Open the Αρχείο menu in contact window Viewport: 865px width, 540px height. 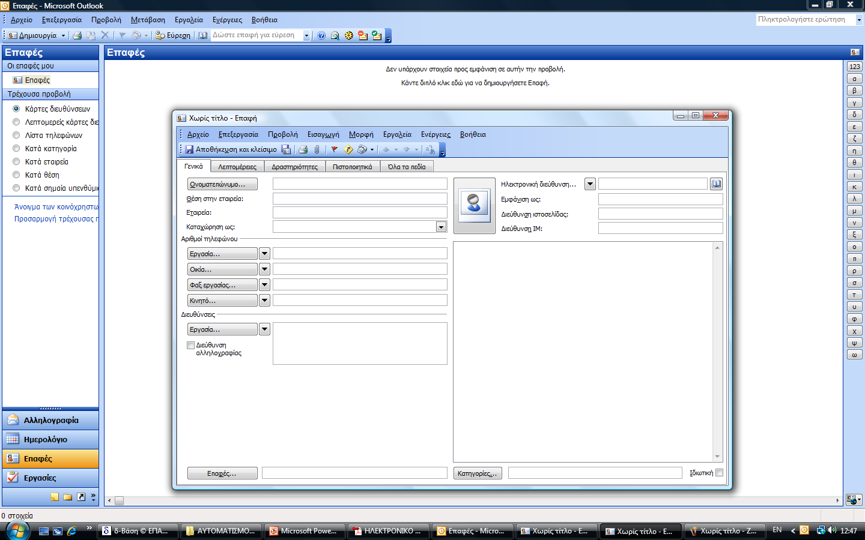click(x=198, y=134)
